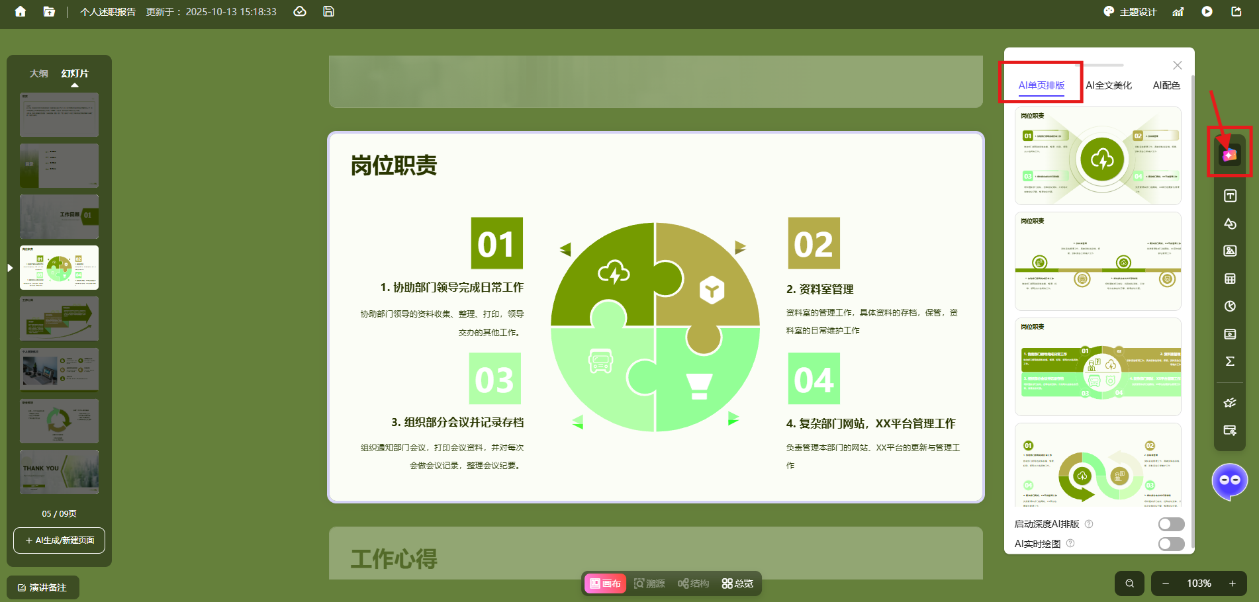Open the AI layout sparkle tool
Viewport: 1259px width, 602px height.
(1229, 155)
